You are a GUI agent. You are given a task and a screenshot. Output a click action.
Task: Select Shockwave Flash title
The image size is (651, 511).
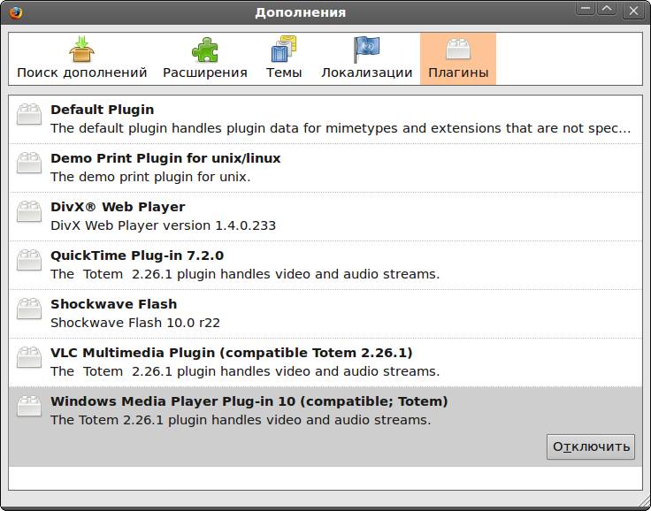[x=113, y=304]
